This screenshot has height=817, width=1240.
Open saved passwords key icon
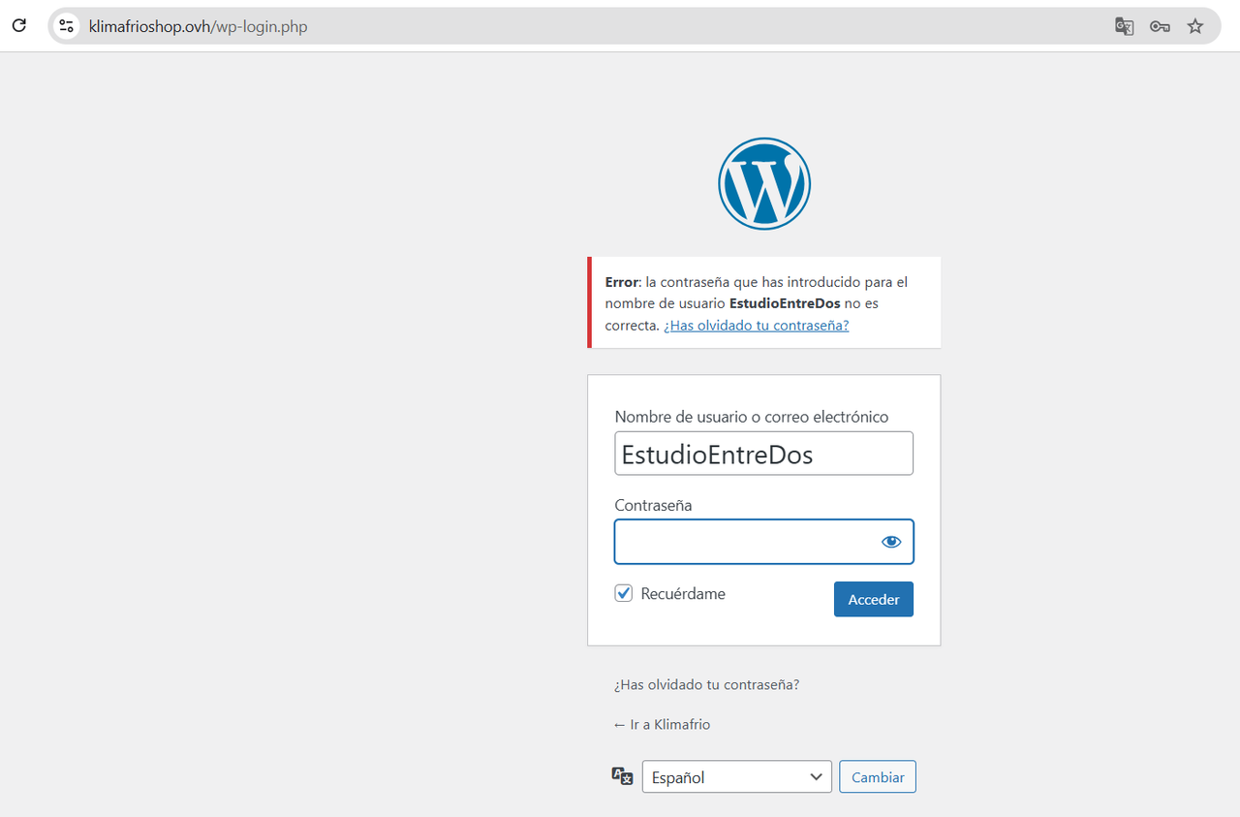point(1160,26)
